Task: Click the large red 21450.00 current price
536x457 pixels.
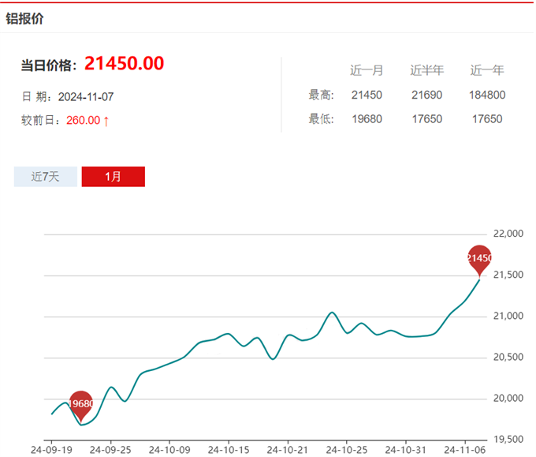Action: pyautogui.click(x=124, y=64)
